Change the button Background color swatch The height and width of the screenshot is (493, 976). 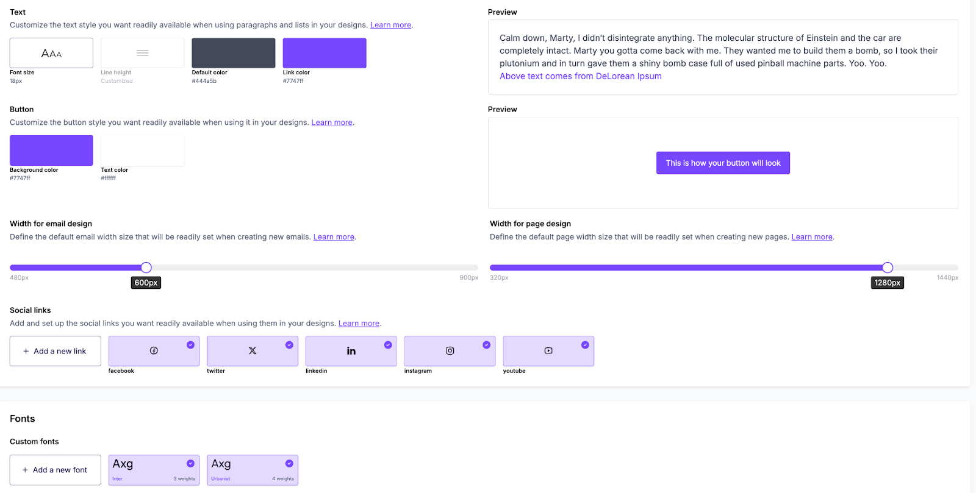coord(51,151)
